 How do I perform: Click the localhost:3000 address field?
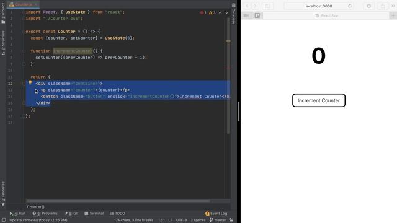319,6
